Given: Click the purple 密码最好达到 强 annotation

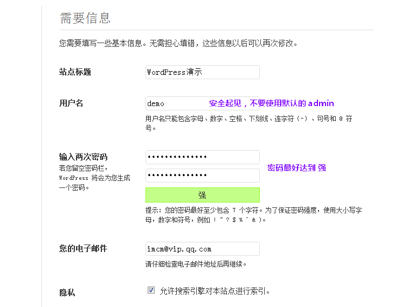Looking at the screenshot, I should 296,168.
